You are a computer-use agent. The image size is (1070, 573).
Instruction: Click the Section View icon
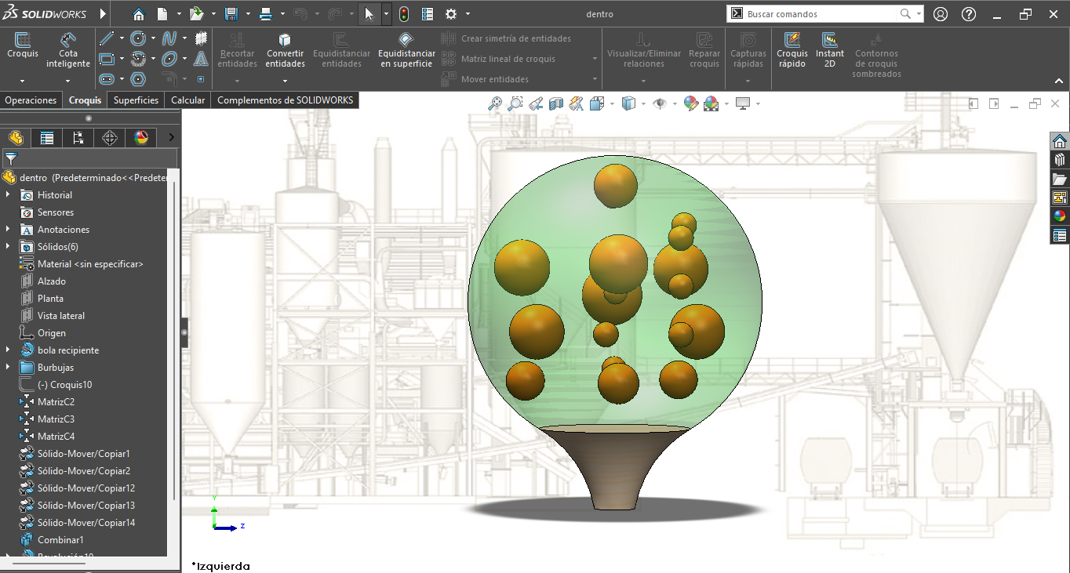pyautogui.click(x=556, y=103)
